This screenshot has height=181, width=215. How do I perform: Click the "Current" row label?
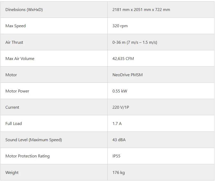click(x=12, y=107)
